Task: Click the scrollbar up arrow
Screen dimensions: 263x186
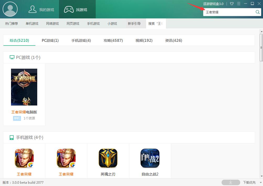Action: pyautogui.click(x=261, y=32)
